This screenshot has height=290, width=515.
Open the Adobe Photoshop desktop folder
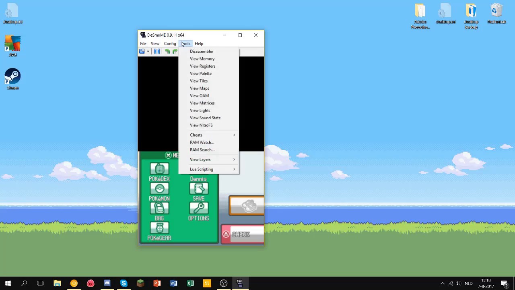click(420, 16)
